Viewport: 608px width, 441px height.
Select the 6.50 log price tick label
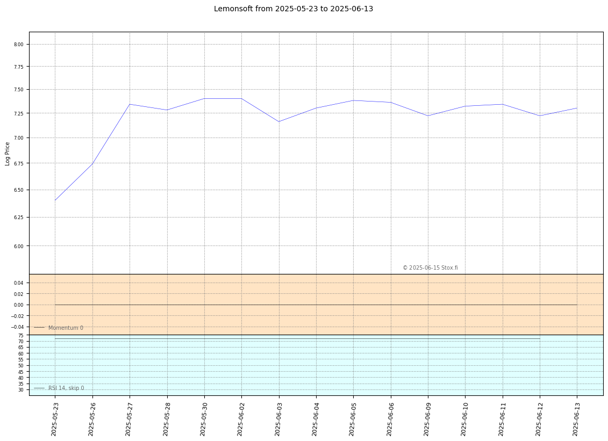[19, 190]
